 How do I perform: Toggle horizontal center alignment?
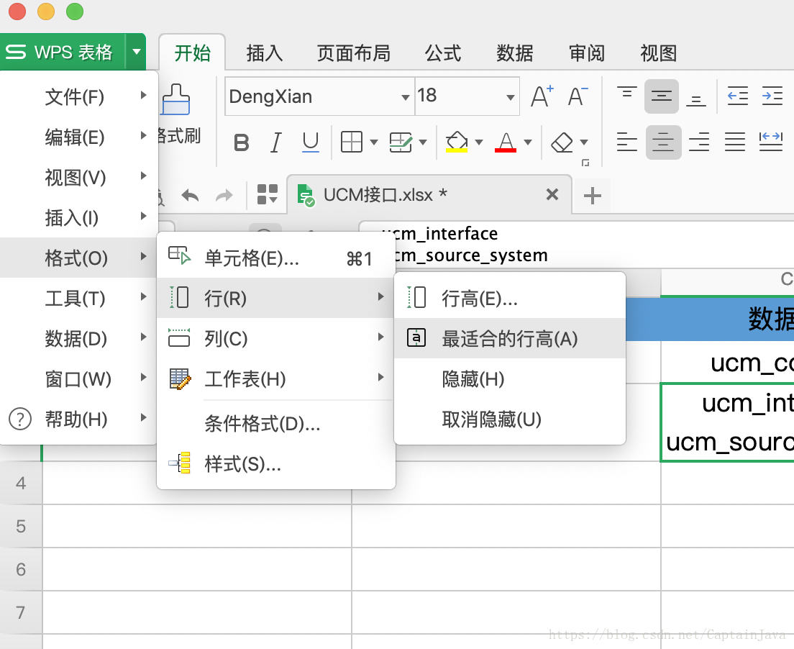(663, 142)
